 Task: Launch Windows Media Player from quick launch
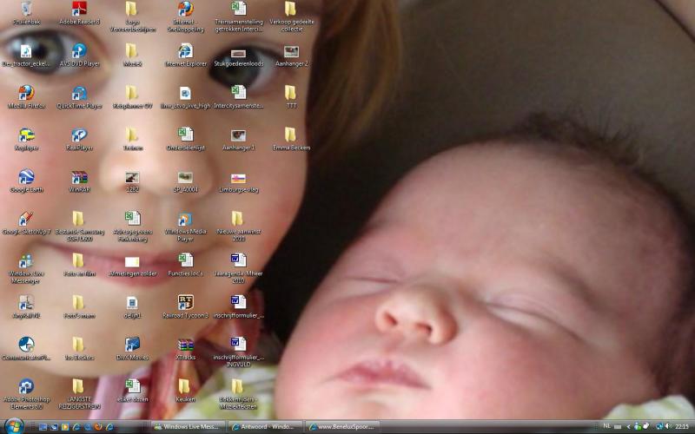point(65,427)
